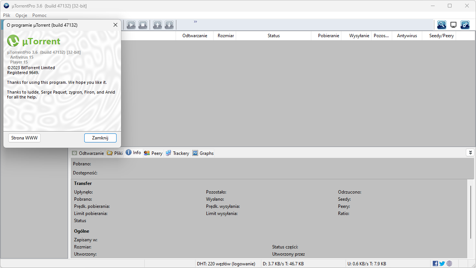Click the Utworzony przez label

coord(288,254)
